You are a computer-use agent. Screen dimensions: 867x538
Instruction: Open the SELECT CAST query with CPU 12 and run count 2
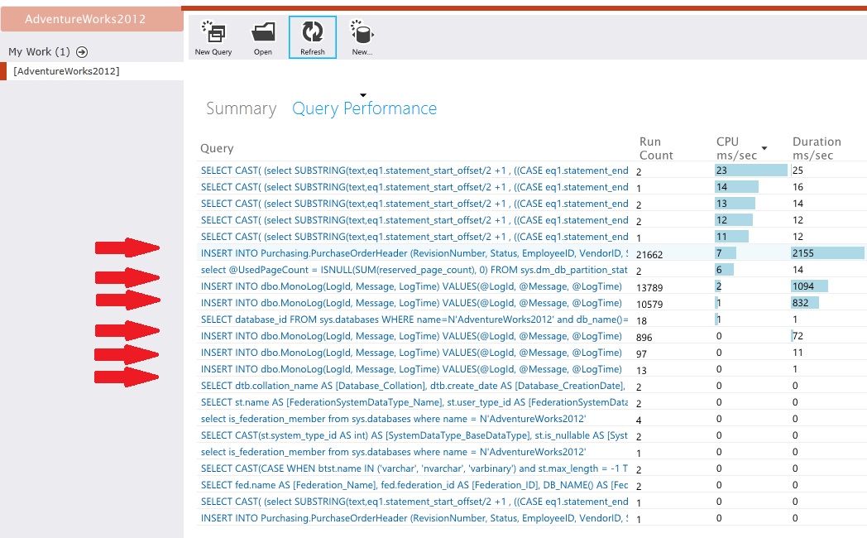click(414, 220)
